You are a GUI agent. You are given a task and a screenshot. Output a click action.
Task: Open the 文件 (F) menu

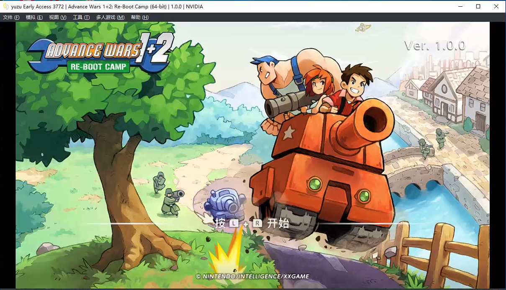tap(11, 17)
